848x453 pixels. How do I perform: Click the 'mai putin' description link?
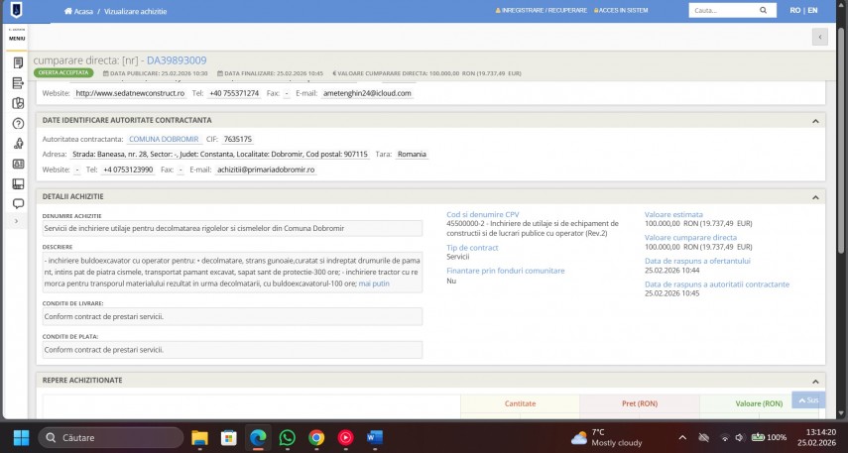[x=374, y=283]
